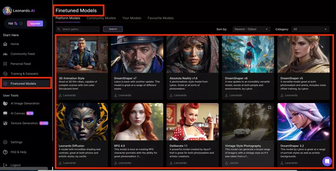The width and height of the screenshot is (336, 171).
Task: Click the Texture Generation icon
Action: pyautogui.click(x=5, y=123)
